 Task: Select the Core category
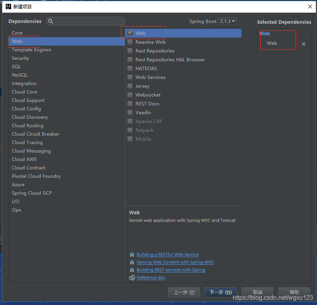67,33
